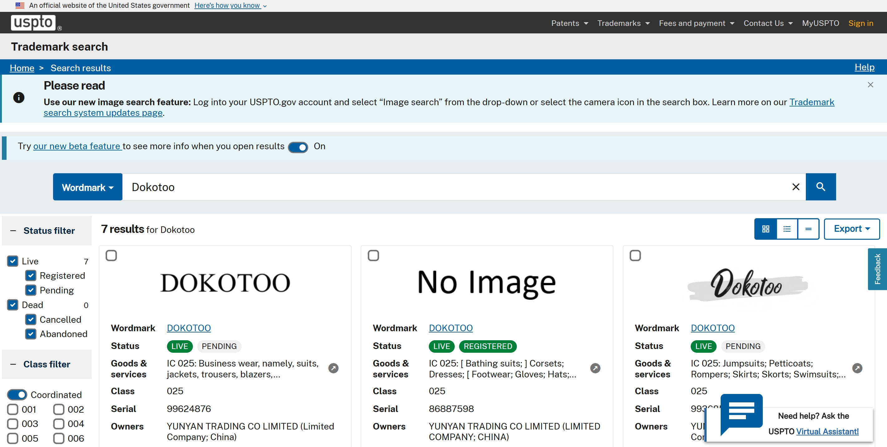This screenshot has height=447, width=887.
Task: Uncheck the Pending status filter
Action: point(31,290)
